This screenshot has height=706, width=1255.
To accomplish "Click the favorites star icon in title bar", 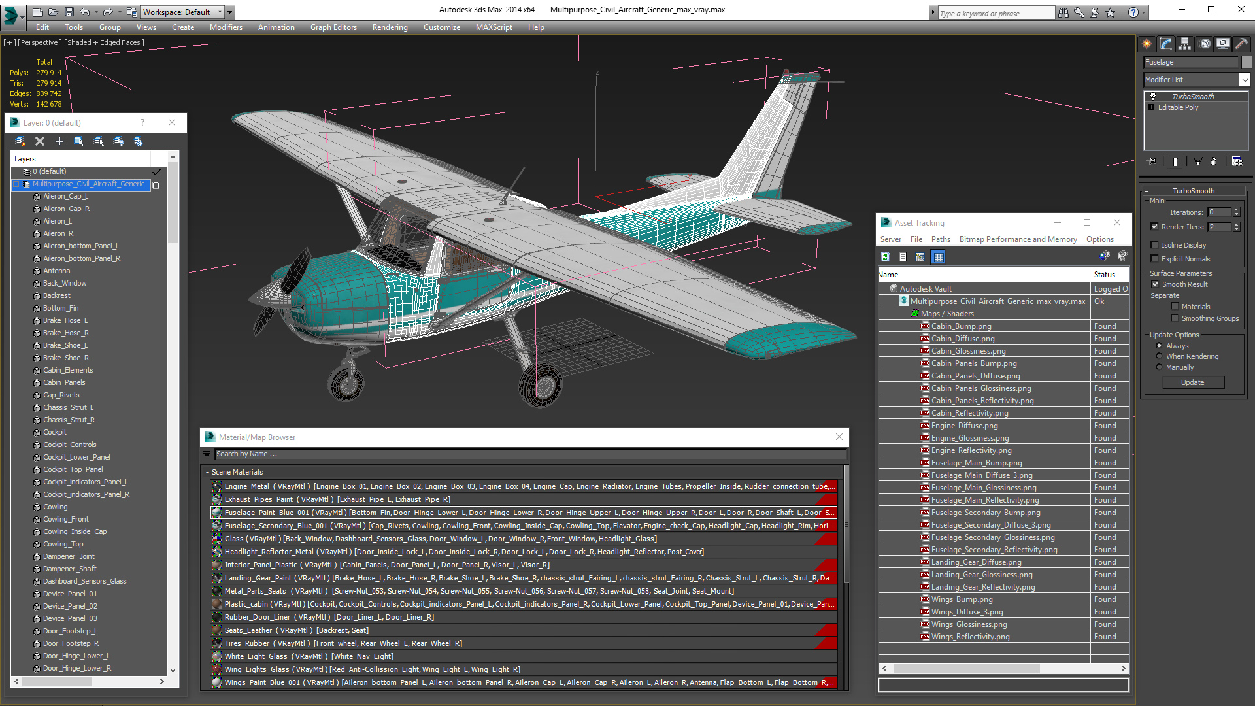I will tap(1110, 12).
